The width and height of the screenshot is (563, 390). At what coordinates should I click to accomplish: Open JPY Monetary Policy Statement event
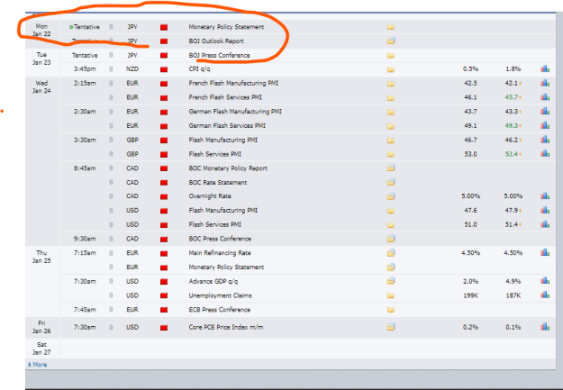(x=226, y=27)
